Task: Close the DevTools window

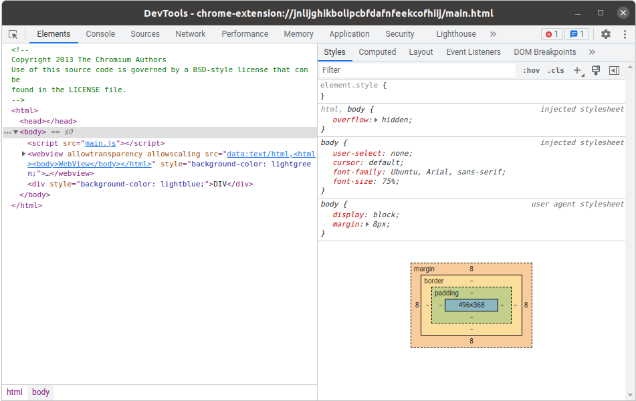Action: coord(623,13)
